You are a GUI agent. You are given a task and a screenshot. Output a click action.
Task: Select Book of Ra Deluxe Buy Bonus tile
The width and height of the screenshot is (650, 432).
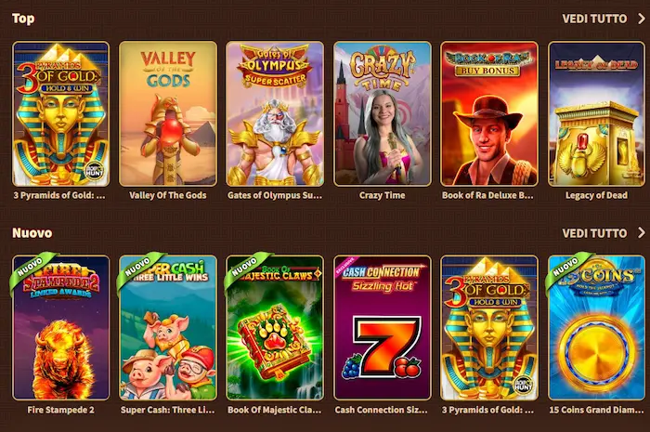(x=489, y=113)
